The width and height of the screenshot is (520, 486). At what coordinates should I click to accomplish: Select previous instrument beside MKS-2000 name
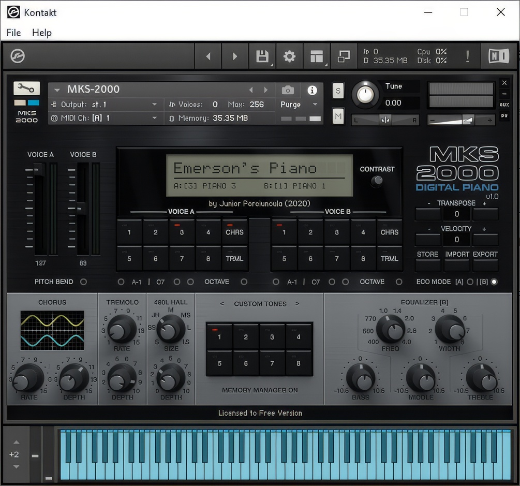251,90
